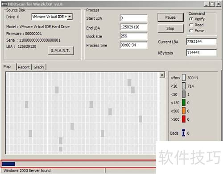Select the Verify command radio button
This screenshot has height=174, width=223.
[x=191, y=19]
